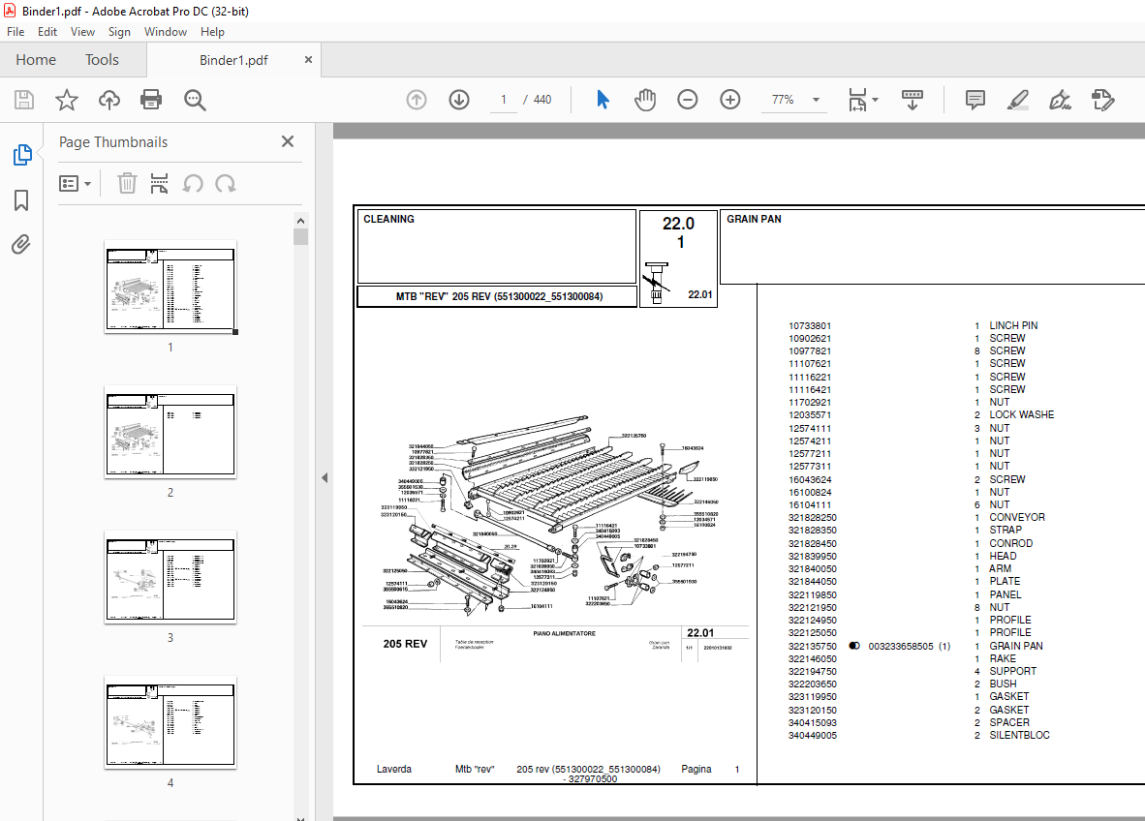Click the LOCK WASHE description text
1145x821 pixels.
pyautogui.click(x=1022, y=414)
